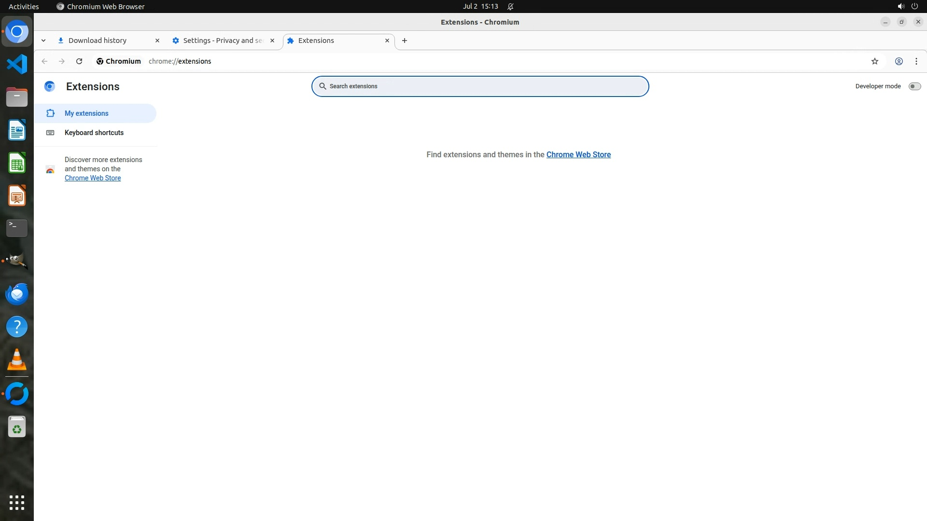Launch VLC from the dock
The height and width of the screenshot is (521, 927).
click(x=17, y=360)
